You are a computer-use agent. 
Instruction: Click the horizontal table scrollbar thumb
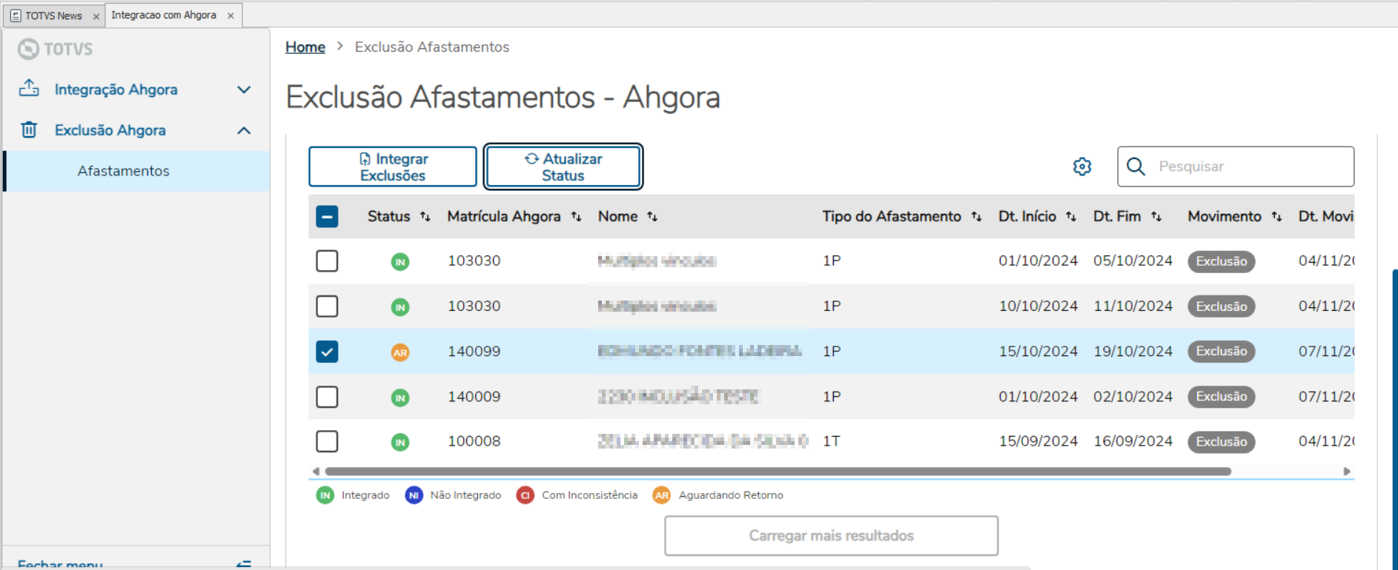coord(778,472)
